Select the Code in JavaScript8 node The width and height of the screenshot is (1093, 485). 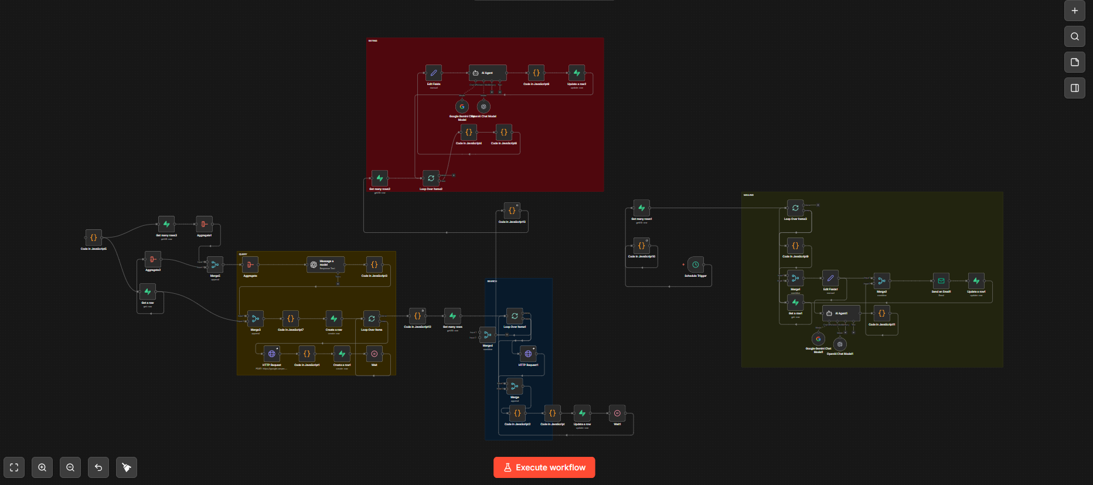tap(536, 73)
